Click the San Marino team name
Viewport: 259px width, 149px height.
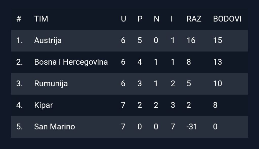(54, 127)
